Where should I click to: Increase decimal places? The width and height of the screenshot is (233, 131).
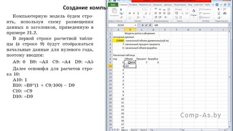[x=177, y=17]
